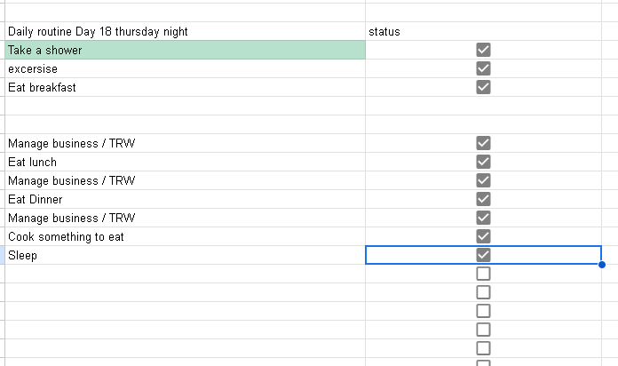Uncheck the Take a shower checkbox

484,50
